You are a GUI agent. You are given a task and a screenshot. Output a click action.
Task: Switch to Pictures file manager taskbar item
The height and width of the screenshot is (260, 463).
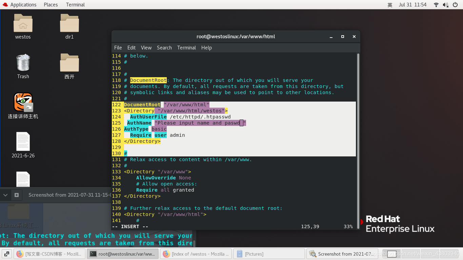coord(269,254)
